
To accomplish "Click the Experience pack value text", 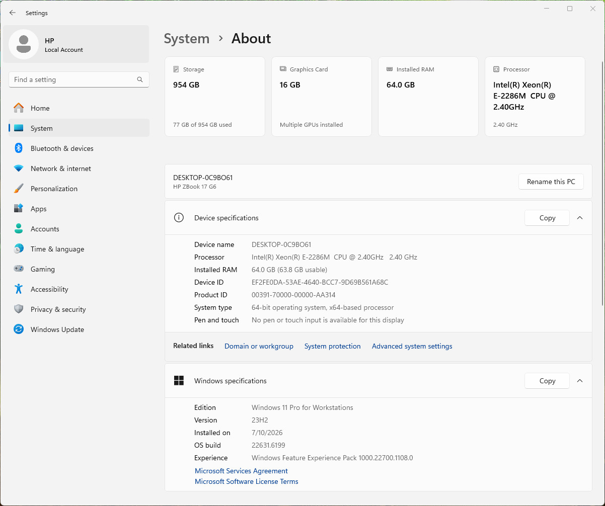I will (x=332, y=458).
